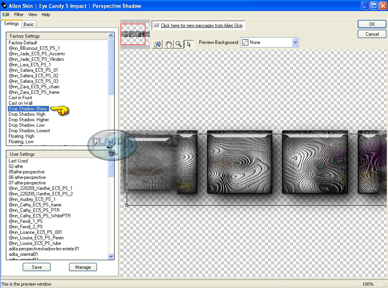Screen dimensions: 388x288
Task: Select adita-perspectiveshadow-les-estela-01 setting
Action: click(44, 249)
